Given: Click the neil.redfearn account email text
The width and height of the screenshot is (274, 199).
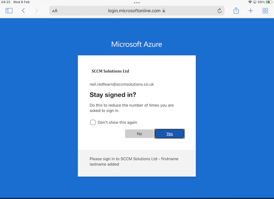Looking at the screenshot, I should tap(121, 84).
